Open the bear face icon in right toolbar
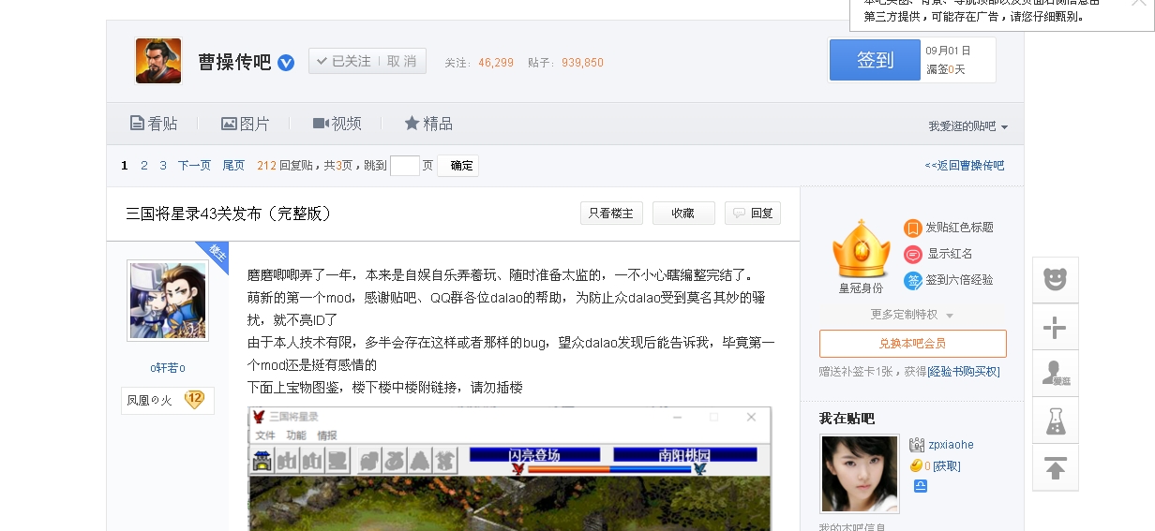This screenshot has width=1155, height=531. 1056,279
